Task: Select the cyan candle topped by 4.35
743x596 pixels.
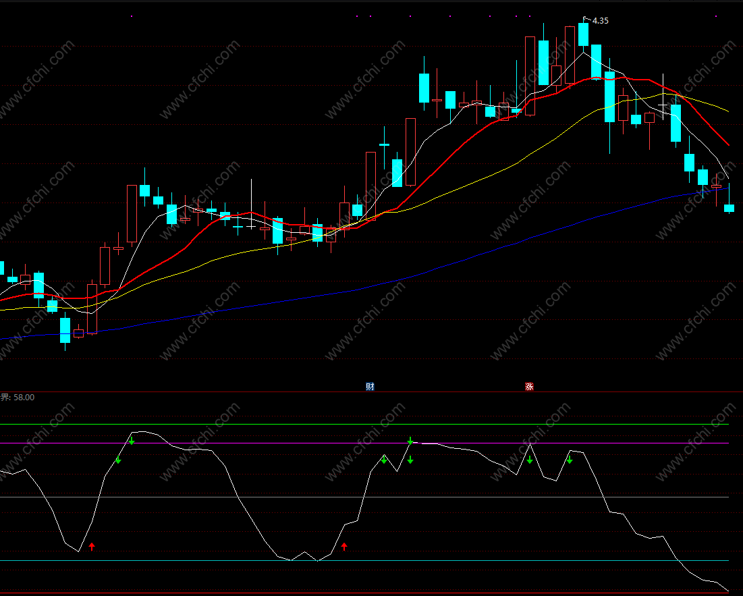Action: point(583,34)
